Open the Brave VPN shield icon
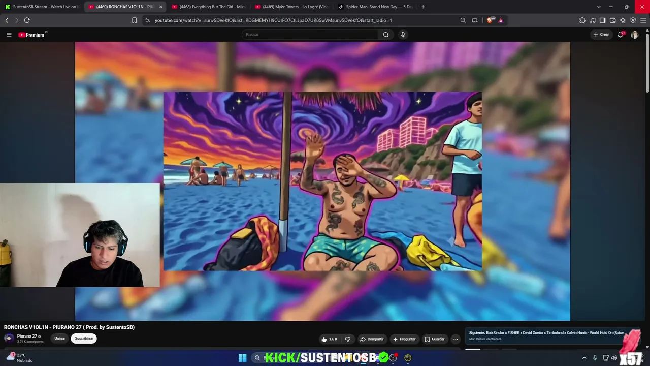650x366 pixels. click(x=633, y=20)
